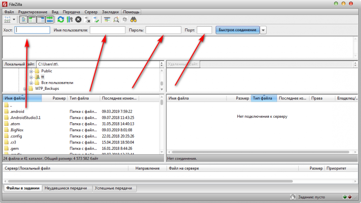Focus the Порт input field
The width and height of the screenshot is (361, 203).
click(204, 30)
